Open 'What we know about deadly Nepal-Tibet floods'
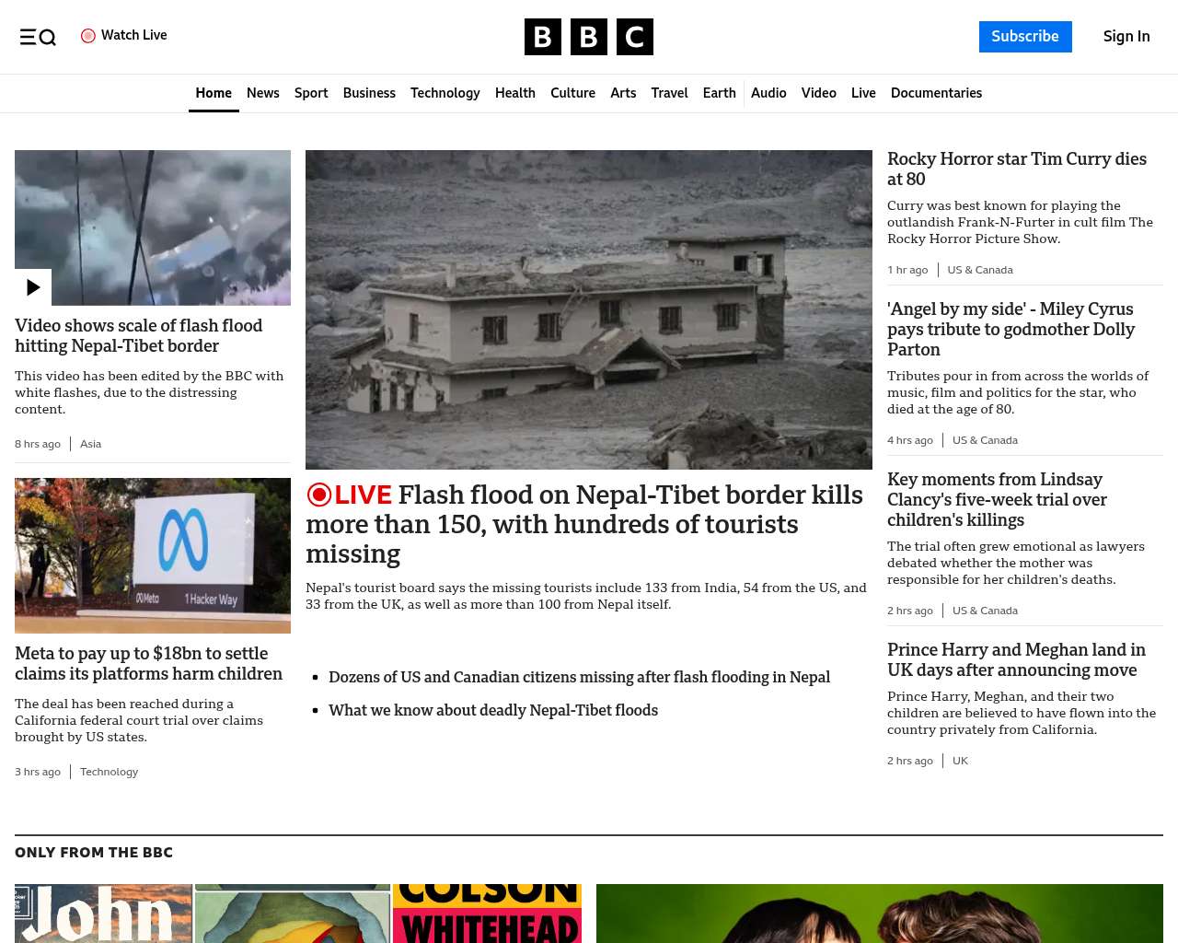The width and height of the screenshot is (1178, 943). click(493, 710)
